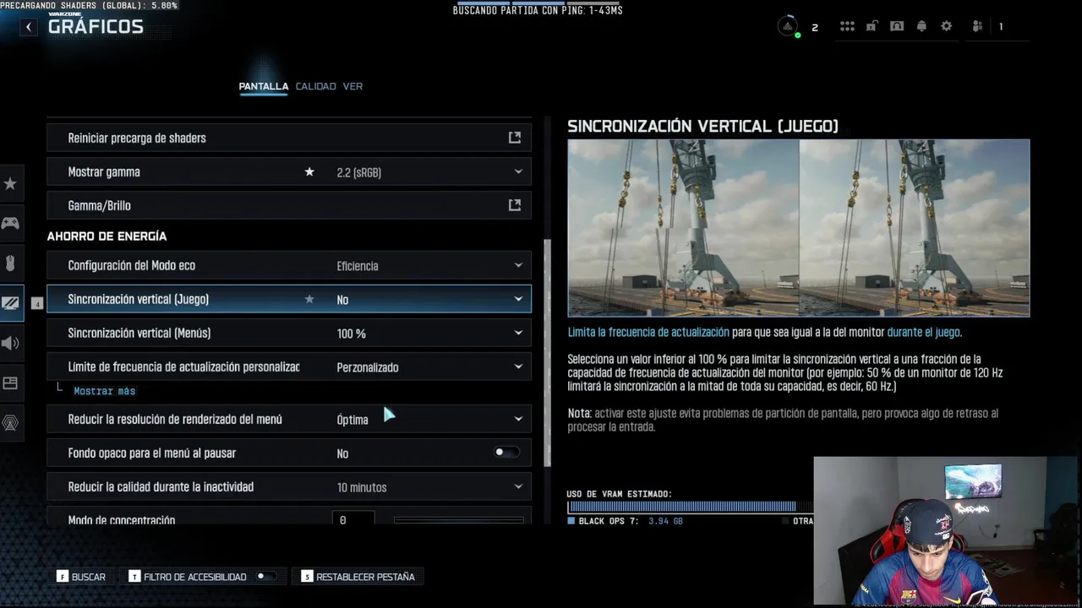Viewport: 1082px width, 608px height.
Task: Click the vertical sync comparison preview image
Action: [798, 228]
